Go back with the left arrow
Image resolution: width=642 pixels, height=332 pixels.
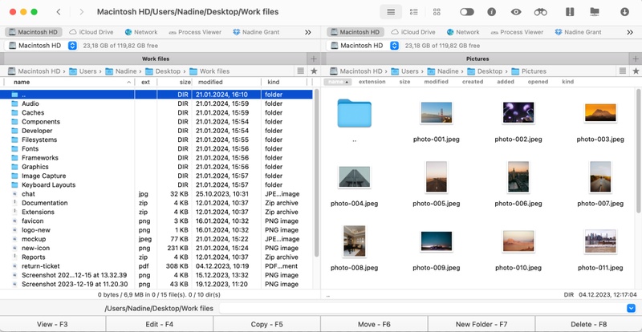[59, 12]
